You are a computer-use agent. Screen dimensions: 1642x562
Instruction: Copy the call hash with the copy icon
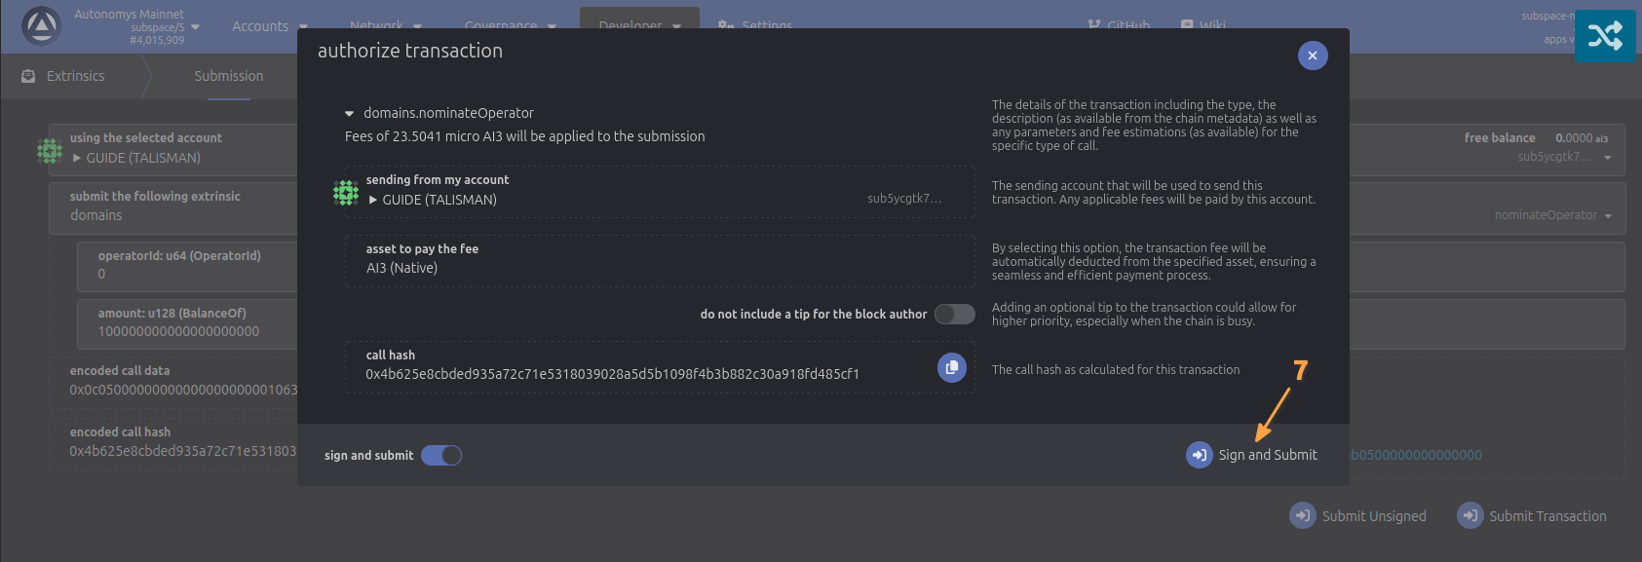[x=951, y=367]
